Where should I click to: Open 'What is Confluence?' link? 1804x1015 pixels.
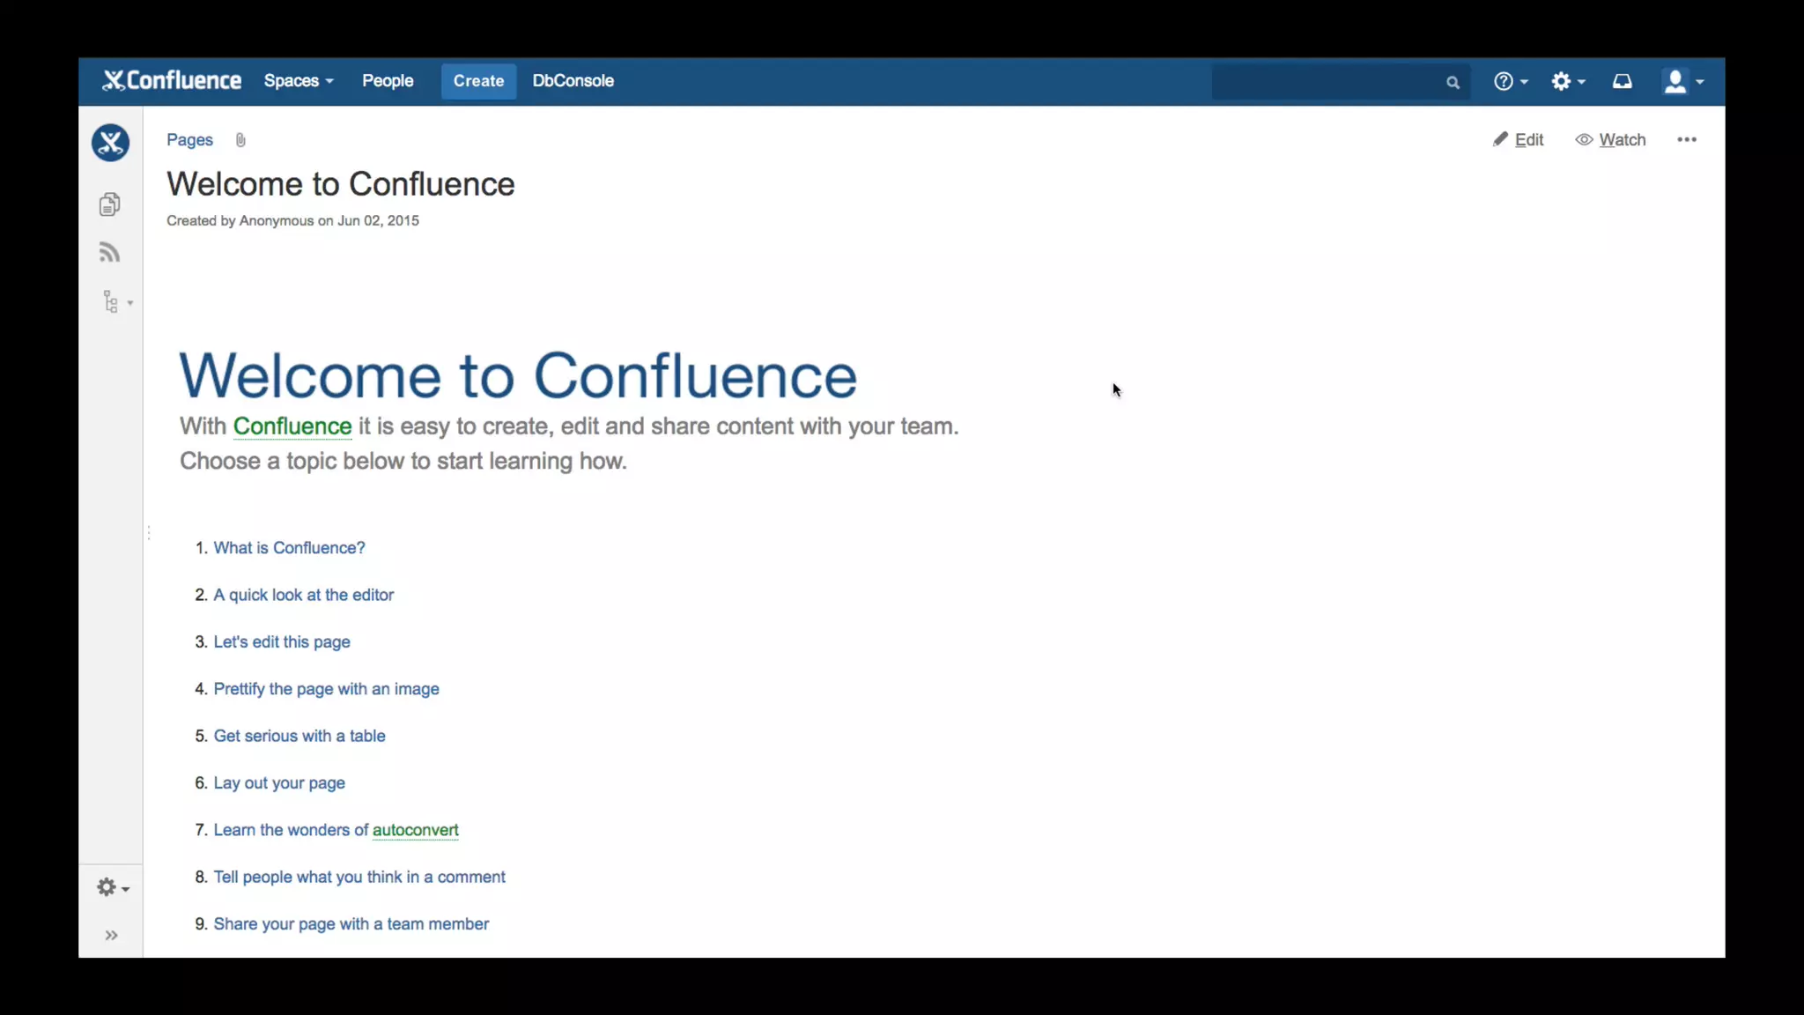tap(289, 548)
